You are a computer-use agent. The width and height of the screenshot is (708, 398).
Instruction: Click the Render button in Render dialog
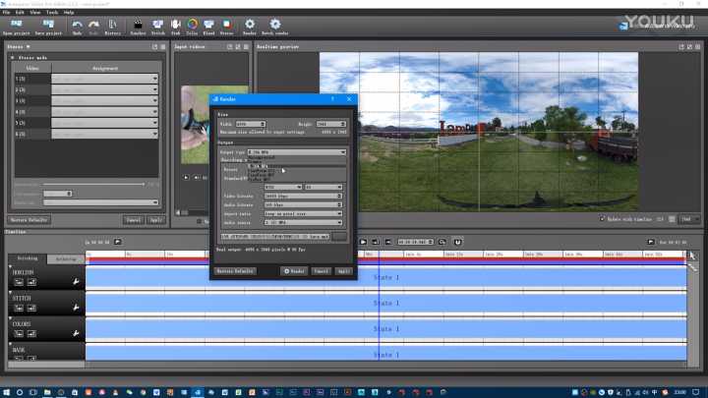[x=294, y=271]
